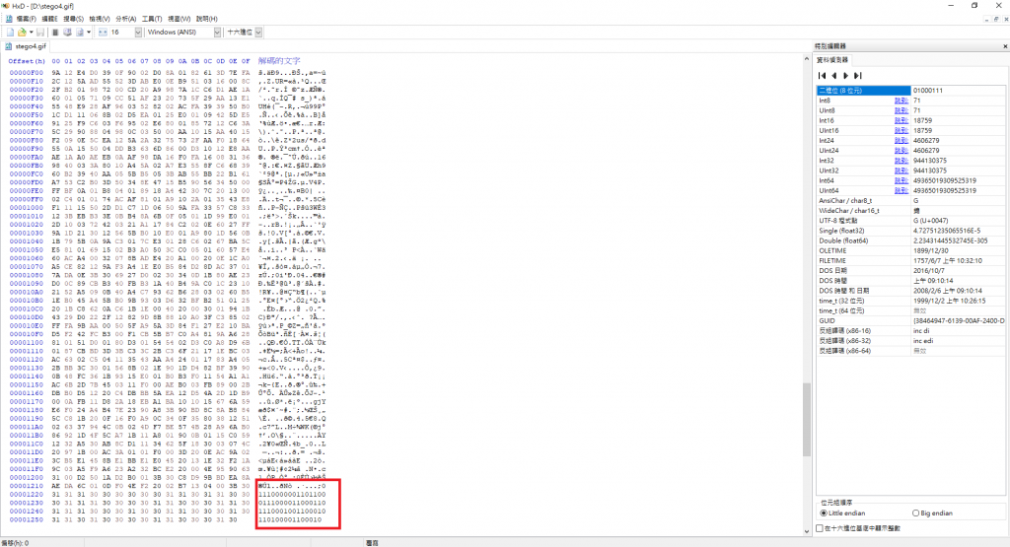Click the 跳到 link for Int8

coord(902,101)
